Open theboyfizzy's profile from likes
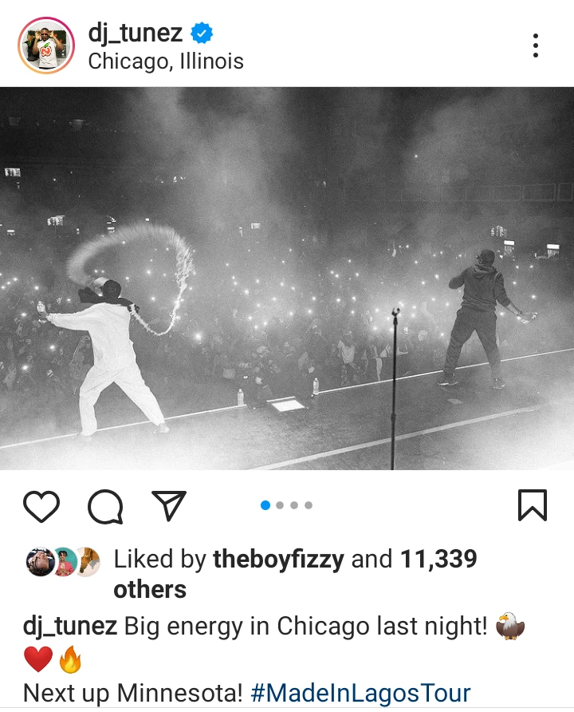The height and width of the screenshot is (712, 574). tap(278, 559)
